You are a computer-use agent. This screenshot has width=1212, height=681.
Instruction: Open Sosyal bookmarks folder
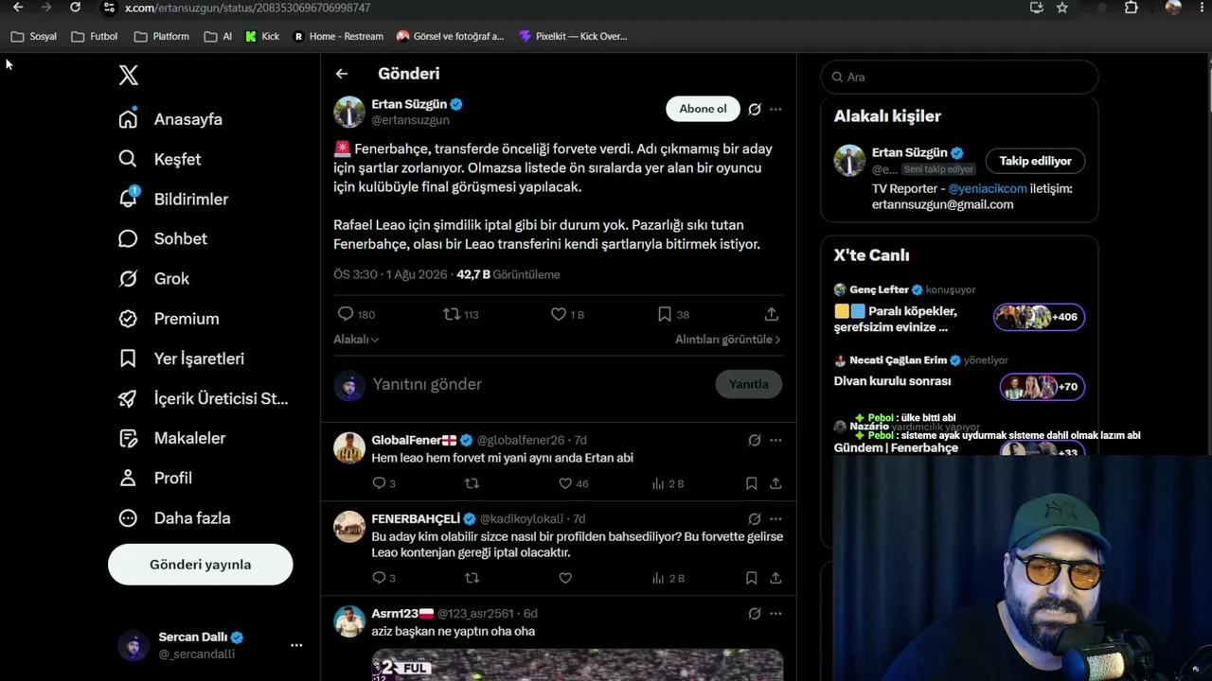pyautogui.click(x=34, y=36)
